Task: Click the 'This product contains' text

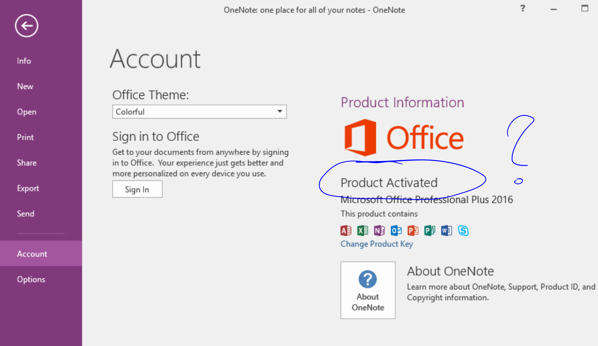Action: pos(379,214)
